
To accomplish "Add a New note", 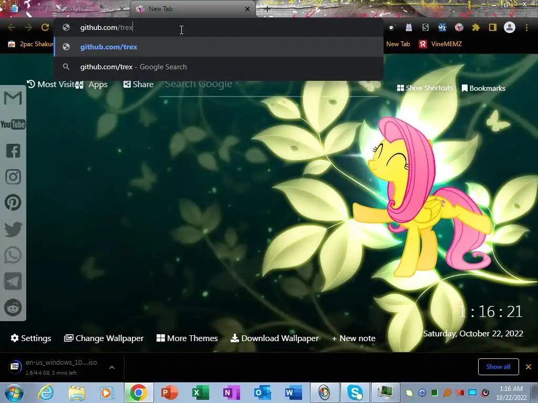I will (354, 338).
